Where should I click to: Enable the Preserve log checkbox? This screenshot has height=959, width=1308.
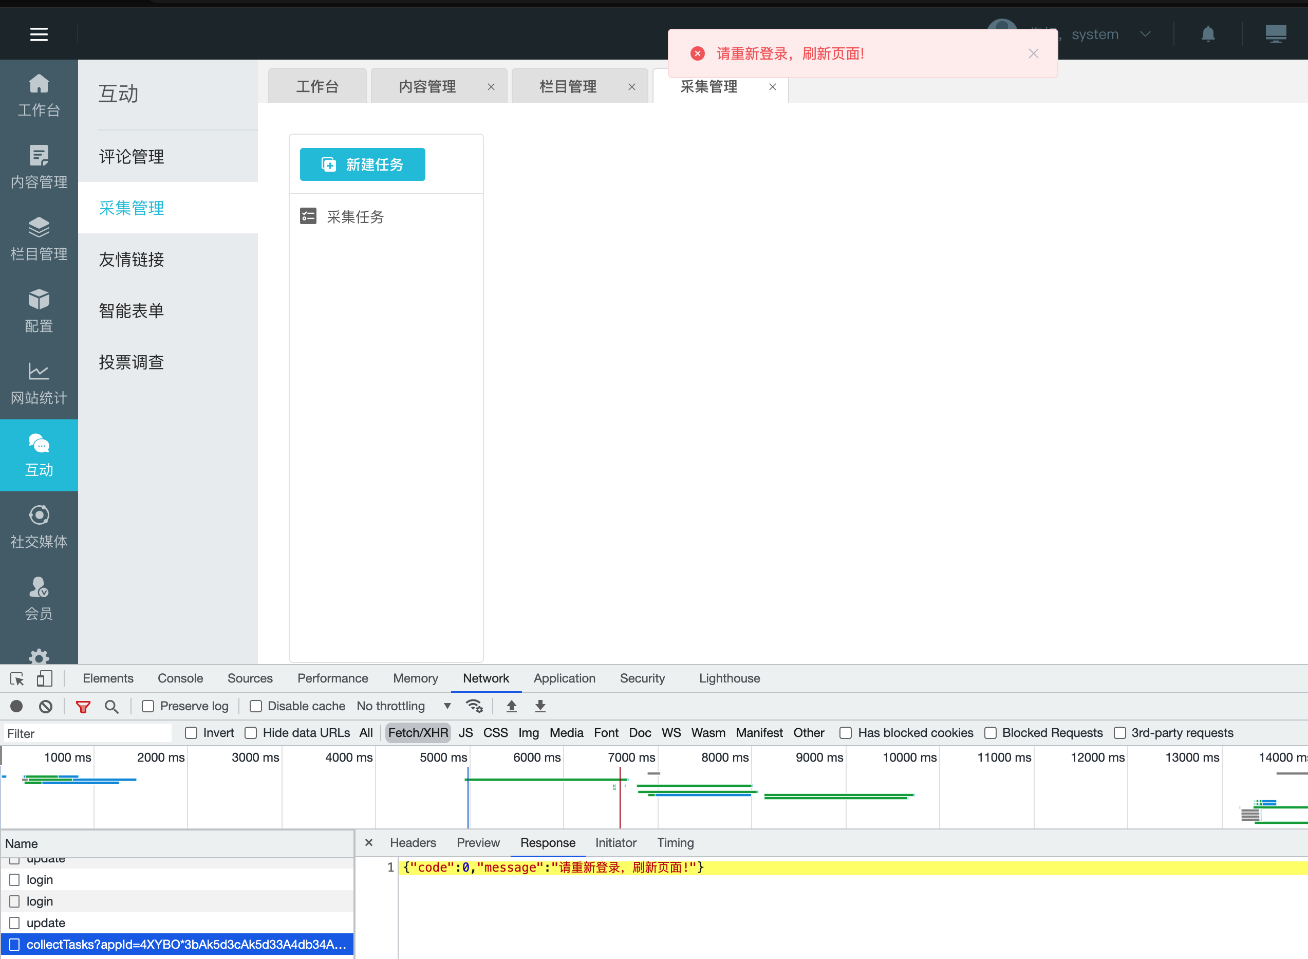tap(148, 707)
